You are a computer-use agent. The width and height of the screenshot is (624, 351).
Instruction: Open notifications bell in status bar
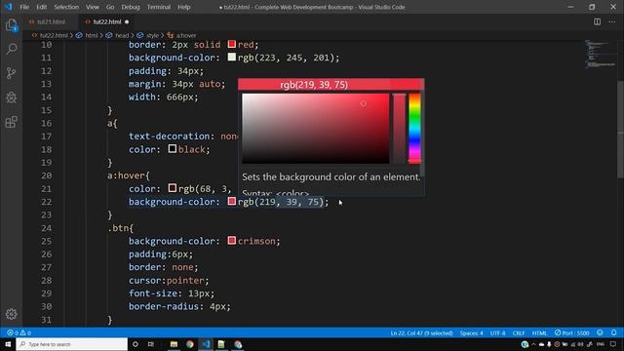point(613,332)
